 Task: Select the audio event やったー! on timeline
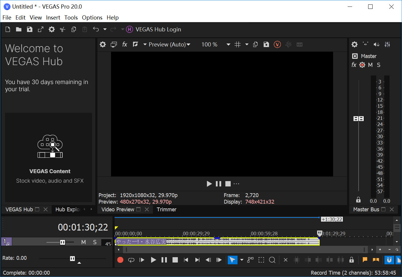[x=217, y=241]
